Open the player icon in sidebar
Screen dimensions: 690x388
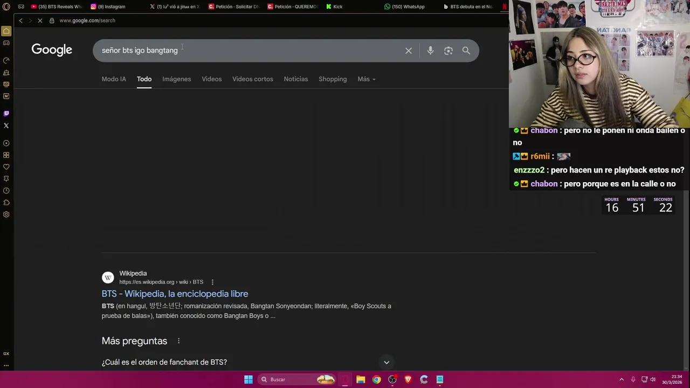tap(6, 143)
